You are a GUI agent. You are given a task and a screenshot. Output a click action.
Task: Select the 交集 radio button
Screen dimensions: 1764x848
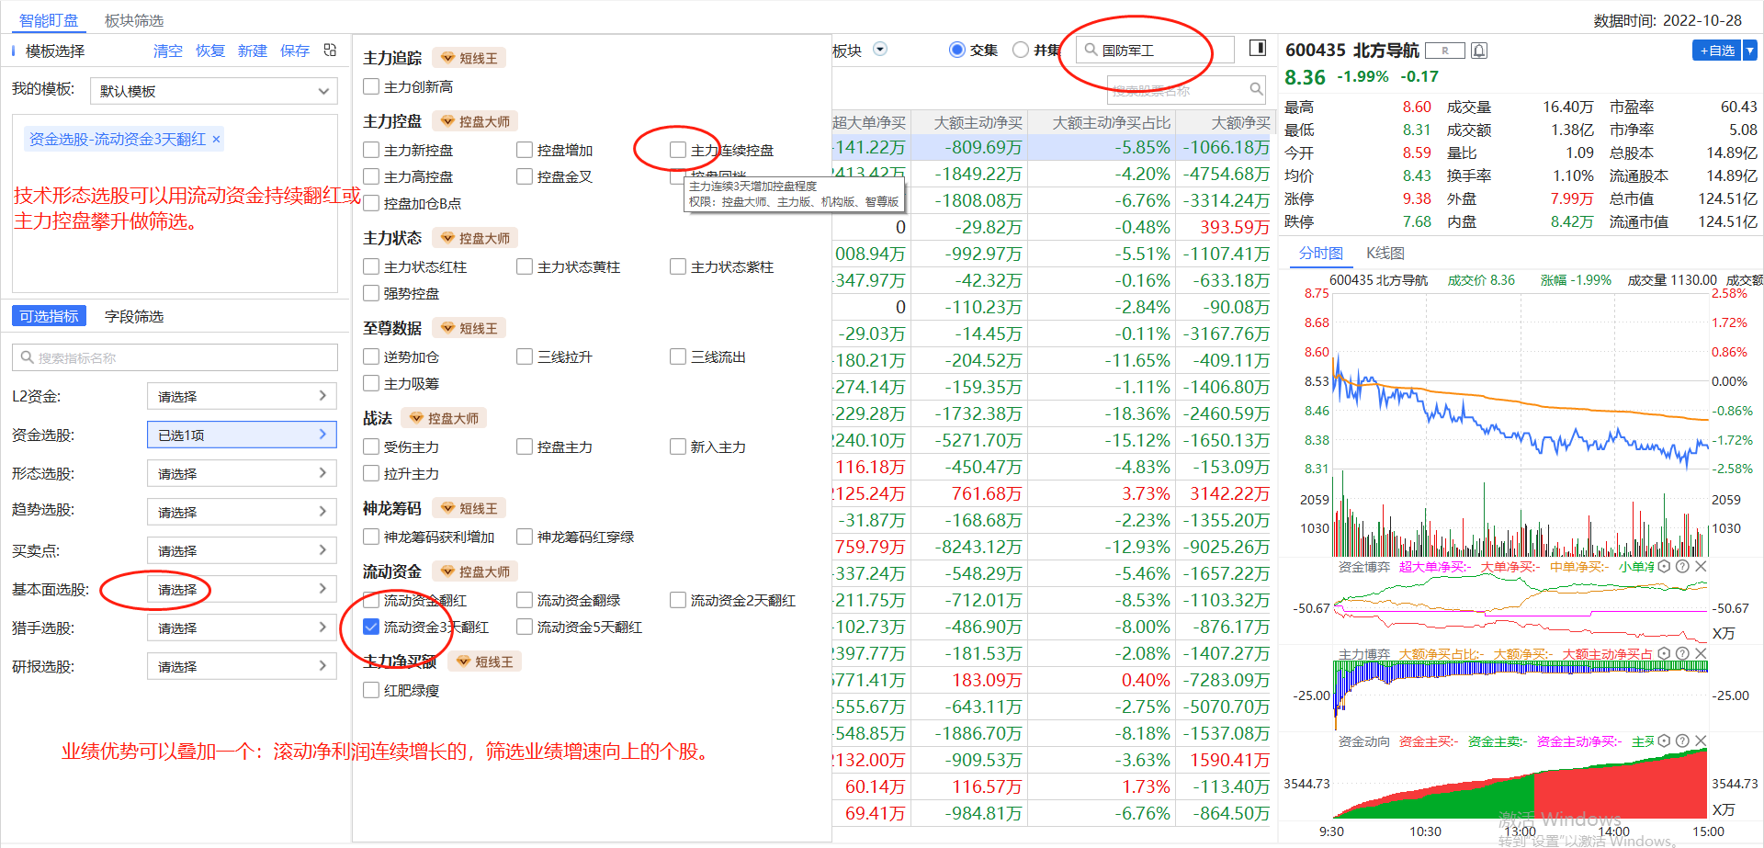956,50
